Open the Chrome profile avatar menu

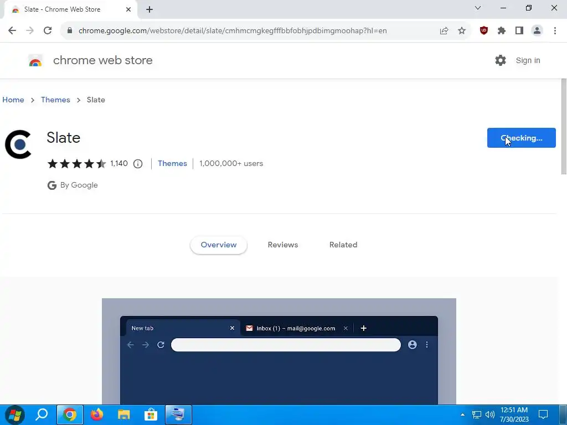(x=537, y=31)
